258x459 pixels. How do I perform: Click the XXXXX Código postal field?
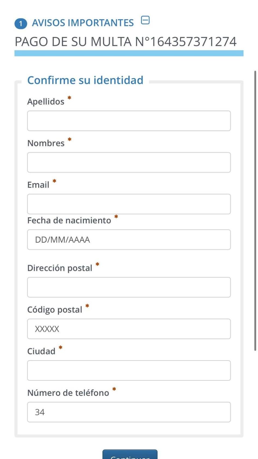click(x=128, y=329)
